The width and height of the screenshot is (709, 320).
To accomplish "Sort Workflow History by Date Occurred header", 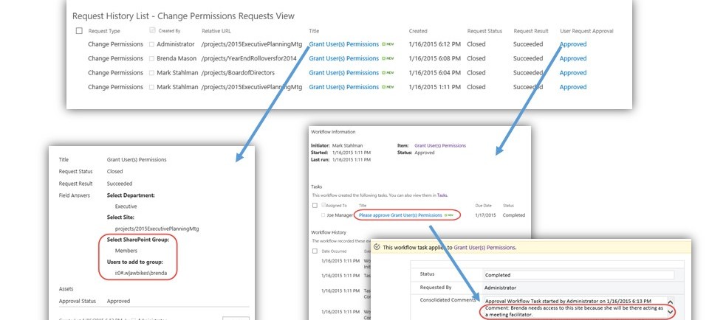I will 334,251.
